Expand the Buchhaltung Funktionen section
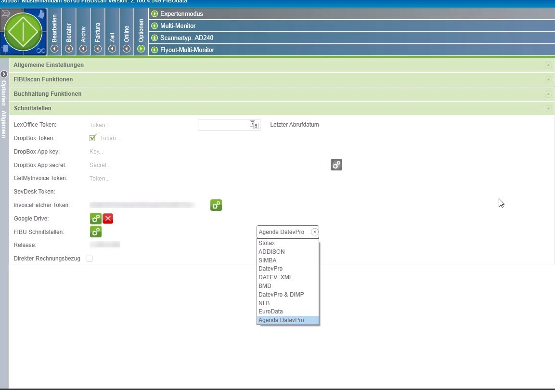 [x=548, y=94]
